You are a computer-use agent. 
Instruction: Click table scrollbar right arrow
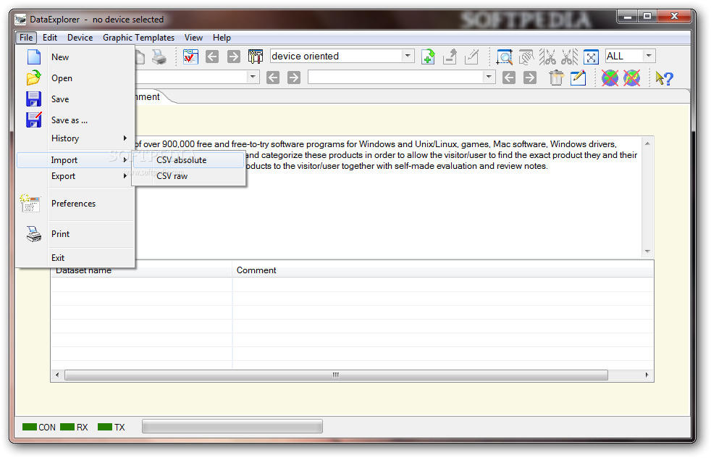point(647,375)
